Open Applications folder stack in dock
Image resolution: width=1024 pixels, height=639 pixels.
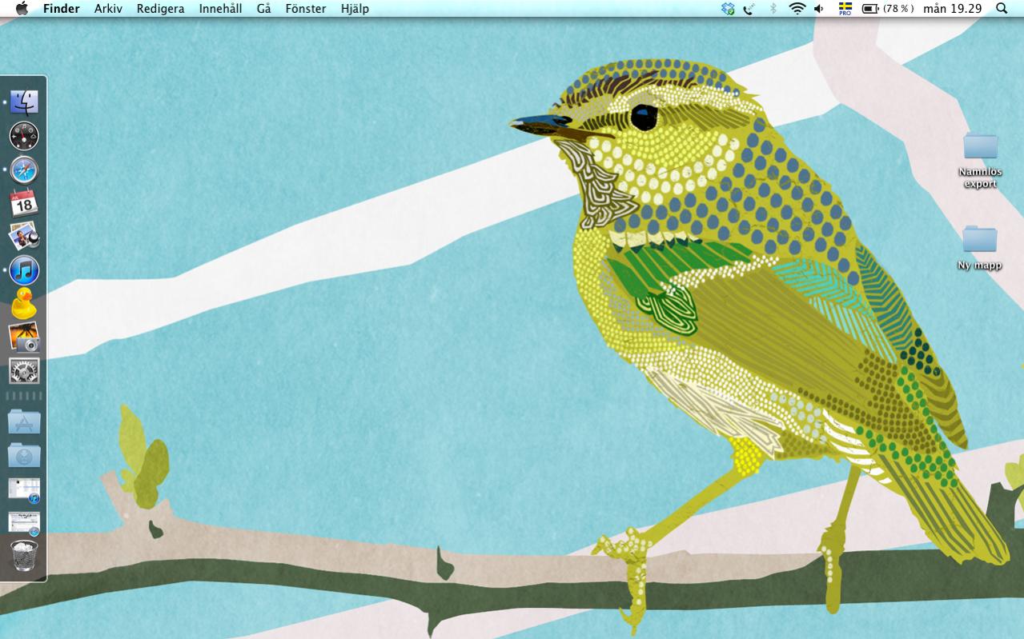click(24, 421)
